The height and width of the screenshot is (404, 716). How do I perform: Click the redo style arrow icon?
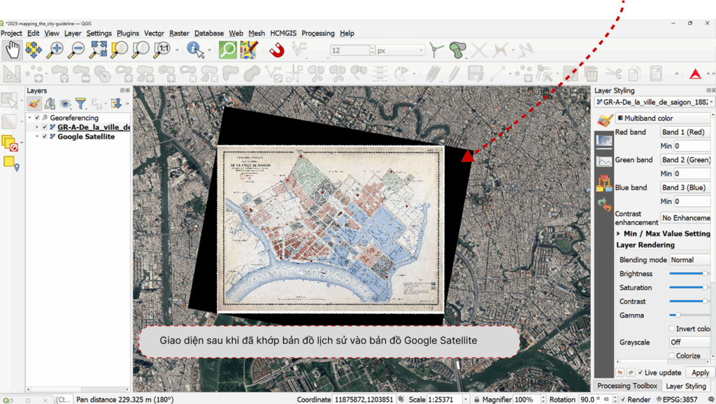point(631,373)
